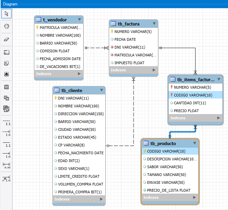
Task: Choose the insert image tool
Action: point(6,74)
